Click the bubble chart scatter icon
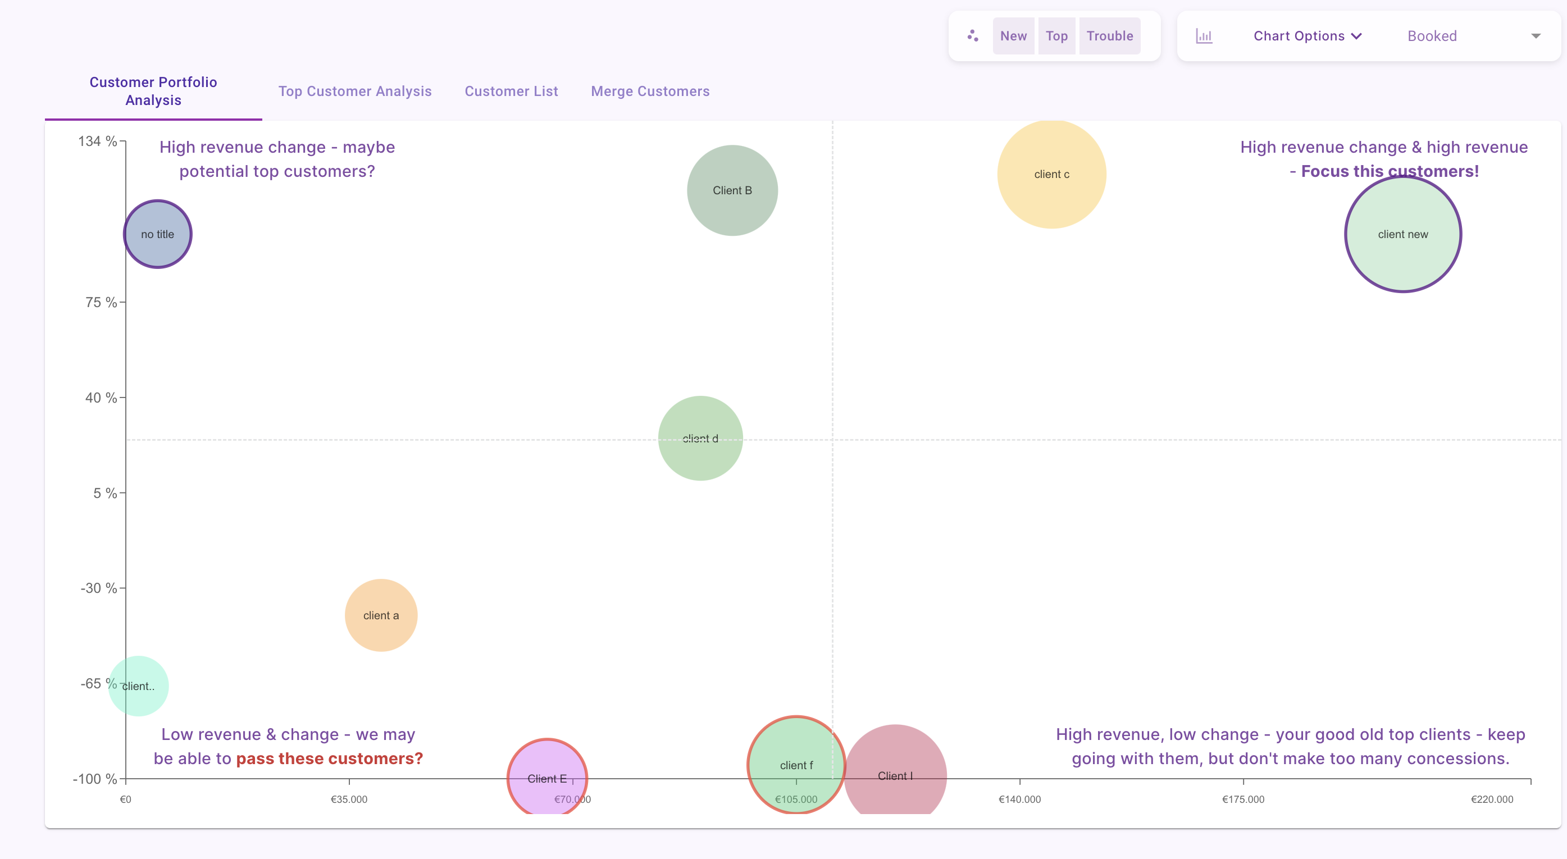 [x=973, y=36]
